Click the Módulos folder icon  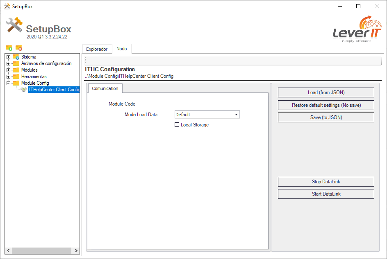[16, 70]
